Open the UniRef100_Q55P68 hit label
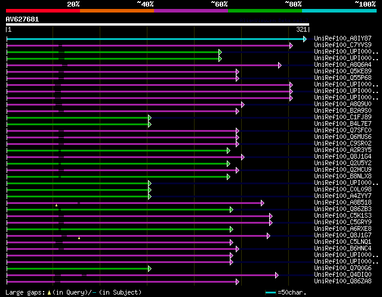Viewport: 382px width, 297px height. click(x=343, y=78)
